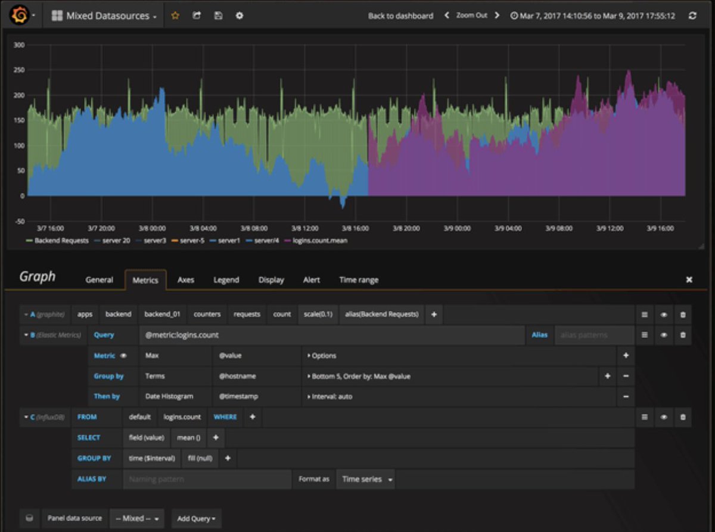
Task: Click Add Query button
Action: pyautogui.click(x=197, y=518)
